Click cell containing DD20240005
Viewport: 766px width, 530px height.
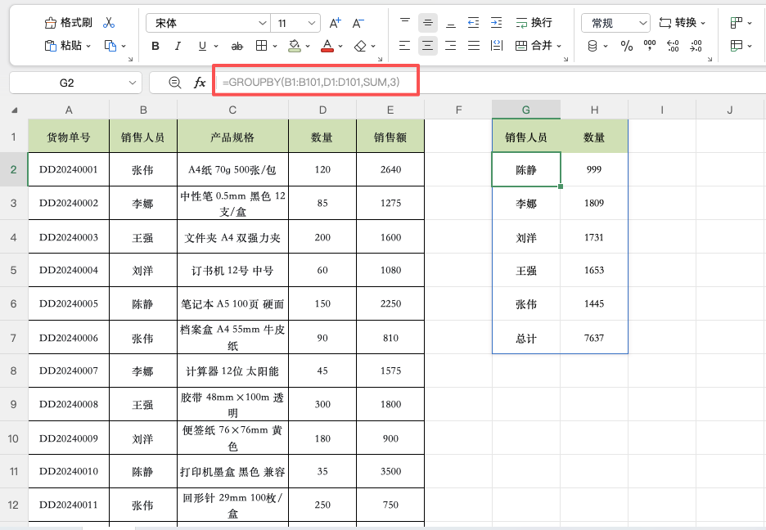(x=69, y=303)
